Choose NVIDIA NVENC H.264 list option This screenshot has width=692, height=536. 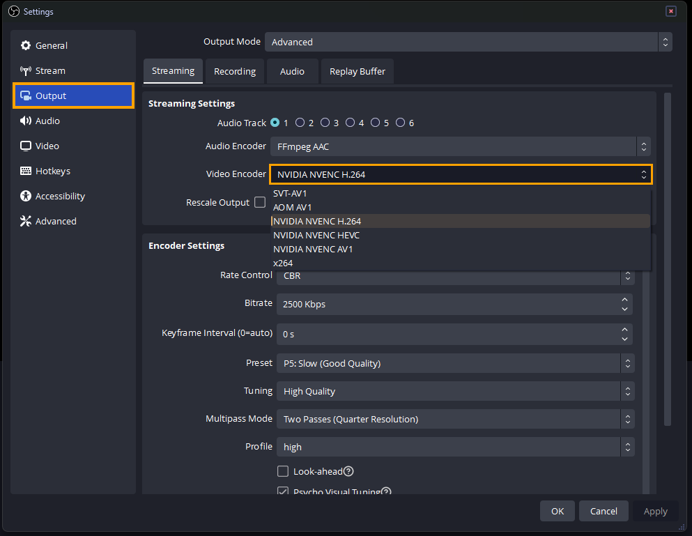(x=461, y=221)
